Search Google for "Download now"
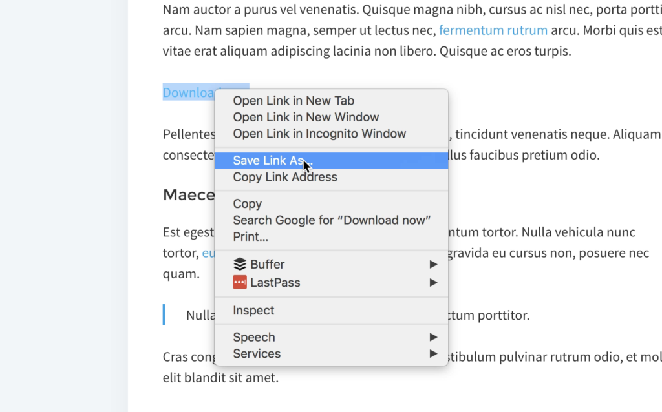Viewport: 662px width, 412px height. tap(332, 220)
